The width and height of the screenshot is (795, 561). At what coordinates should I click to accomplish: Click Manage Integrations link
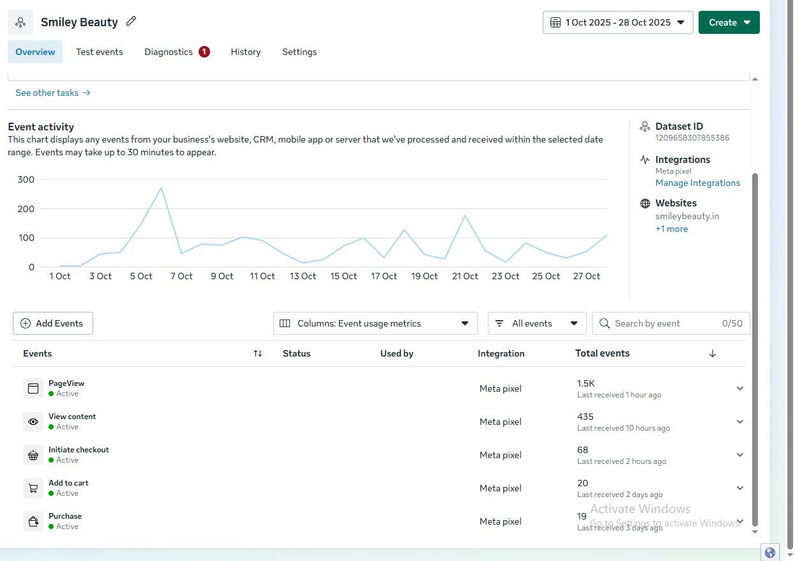(697, 183)
